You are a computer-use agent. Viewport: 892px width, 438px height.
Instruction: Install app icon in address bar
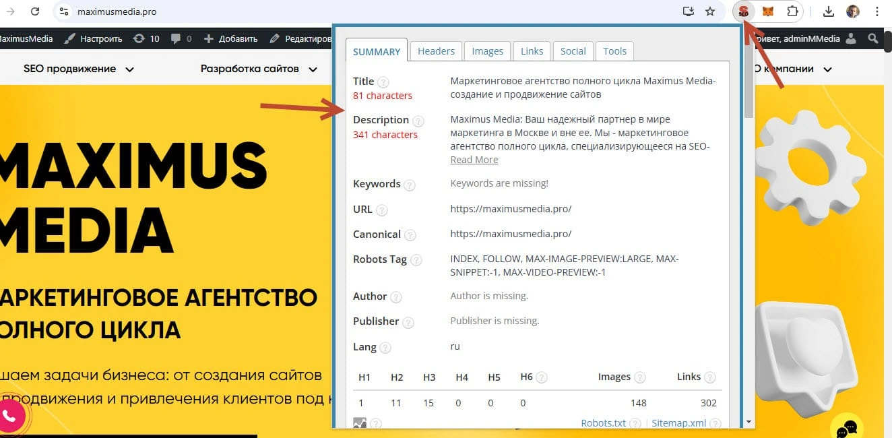click(x=688, y=11)
